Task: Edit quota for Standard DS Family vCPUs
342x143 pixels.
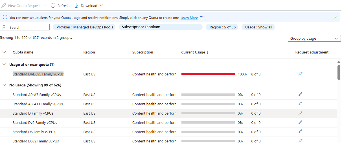Action: [x=300, y=131]
